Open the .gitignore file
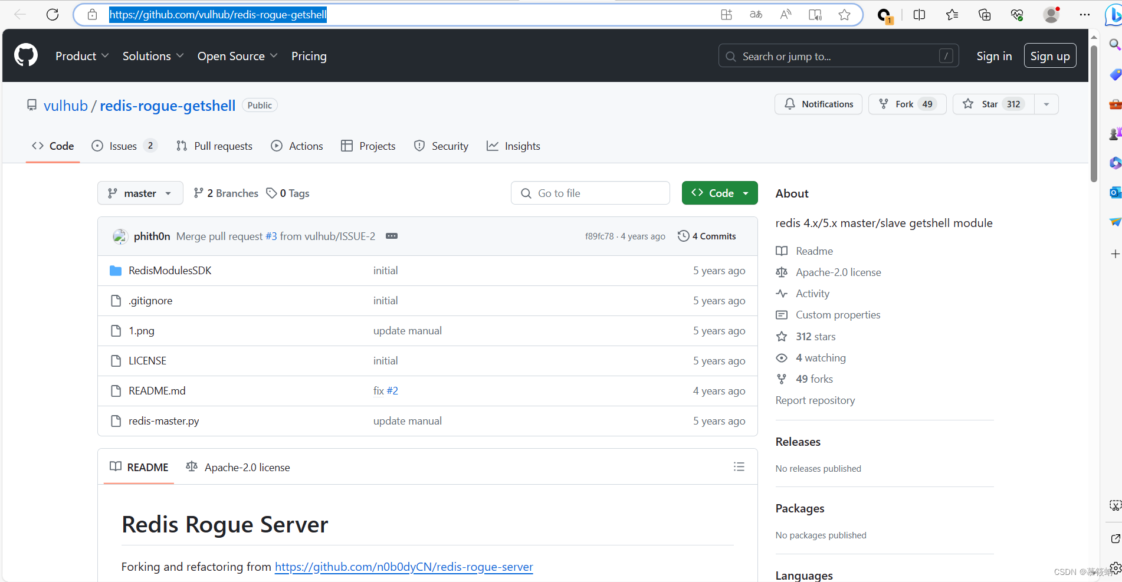The height and width of the screenshot is (582, 1122). point(150,301)
